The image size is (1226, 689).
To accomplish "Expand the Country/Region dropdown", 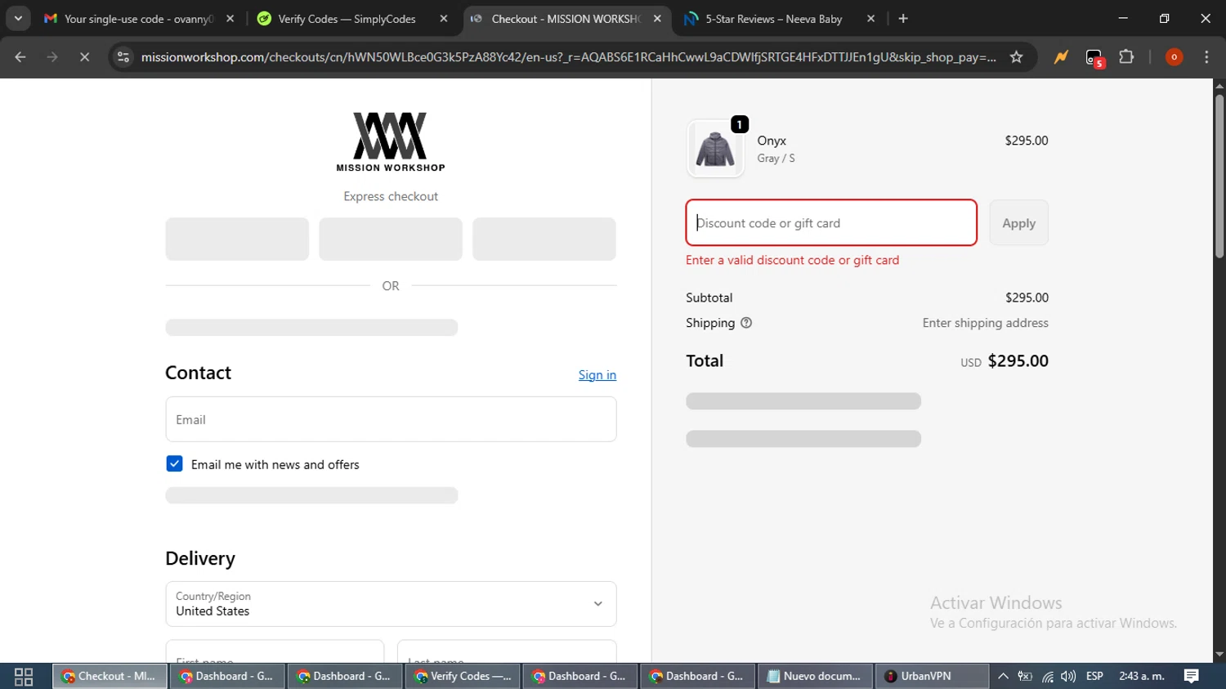I will click(x=391, y=604).
